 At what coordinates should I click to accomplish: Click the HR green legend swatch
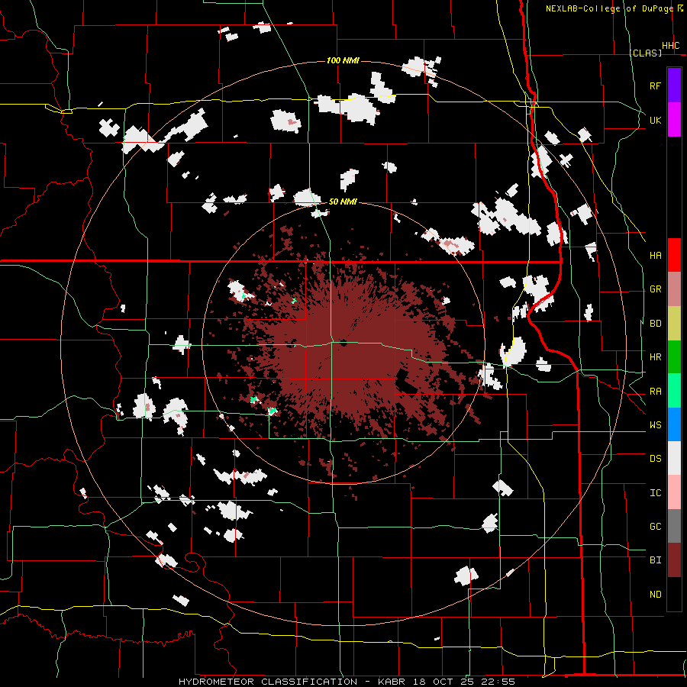click(674, 356)
